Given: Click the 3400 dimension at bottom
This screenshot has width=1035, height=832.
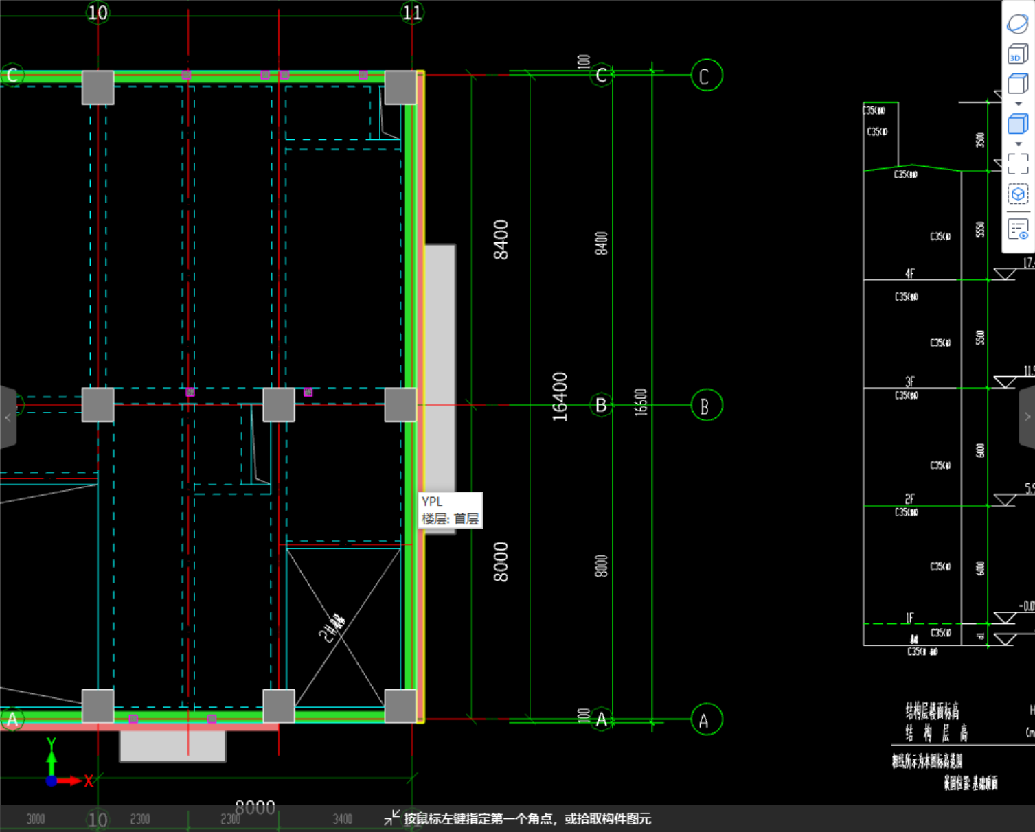Looking at the screenshot, I should click(x=343, y=819).
